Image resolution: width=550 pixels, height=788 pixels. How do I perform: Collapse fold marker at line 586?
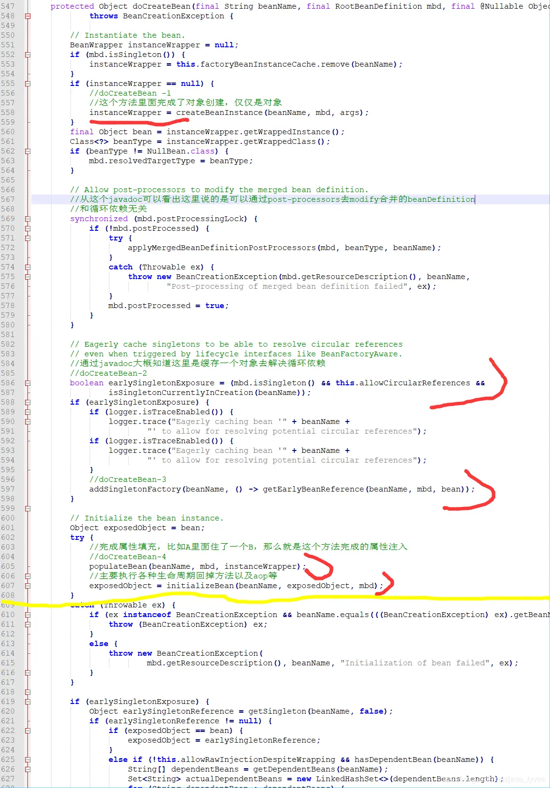pos(27,383)
